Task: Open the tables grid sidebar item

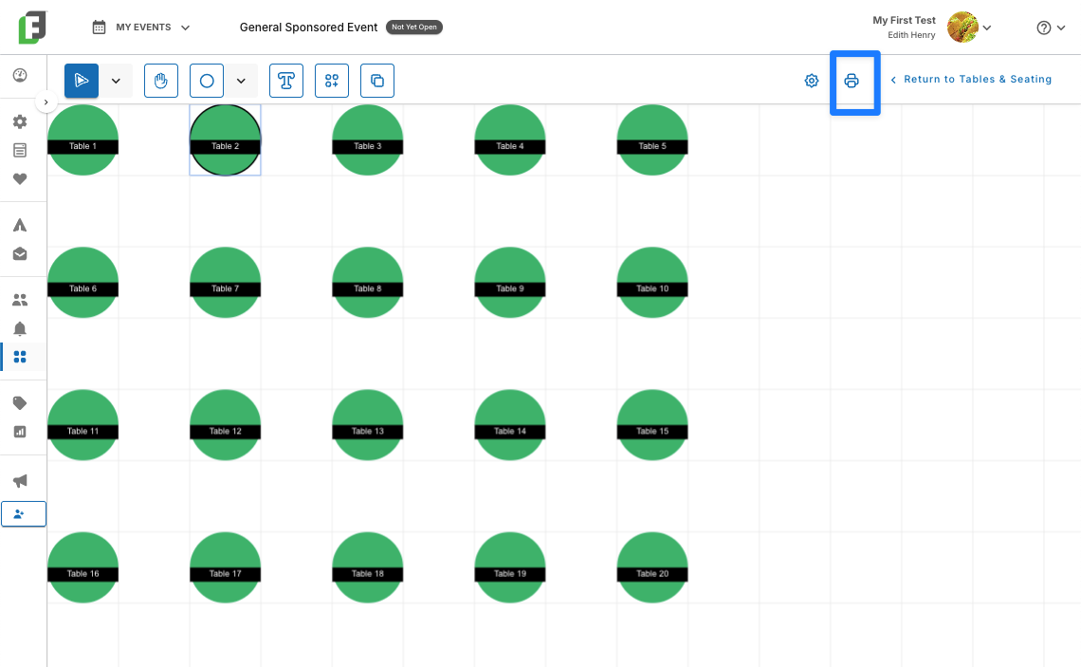Action: click(x=20, y=357)
